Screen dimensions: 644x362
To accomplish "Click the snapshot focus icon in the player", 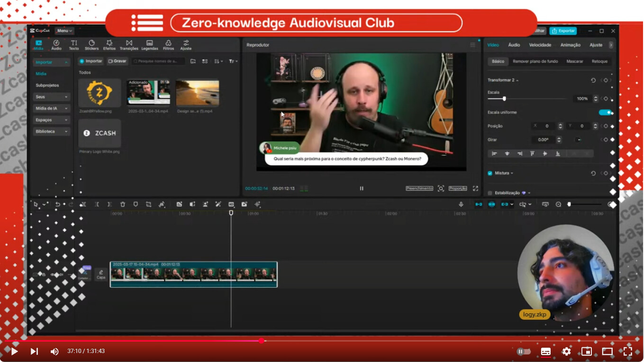I will (441, 188).
